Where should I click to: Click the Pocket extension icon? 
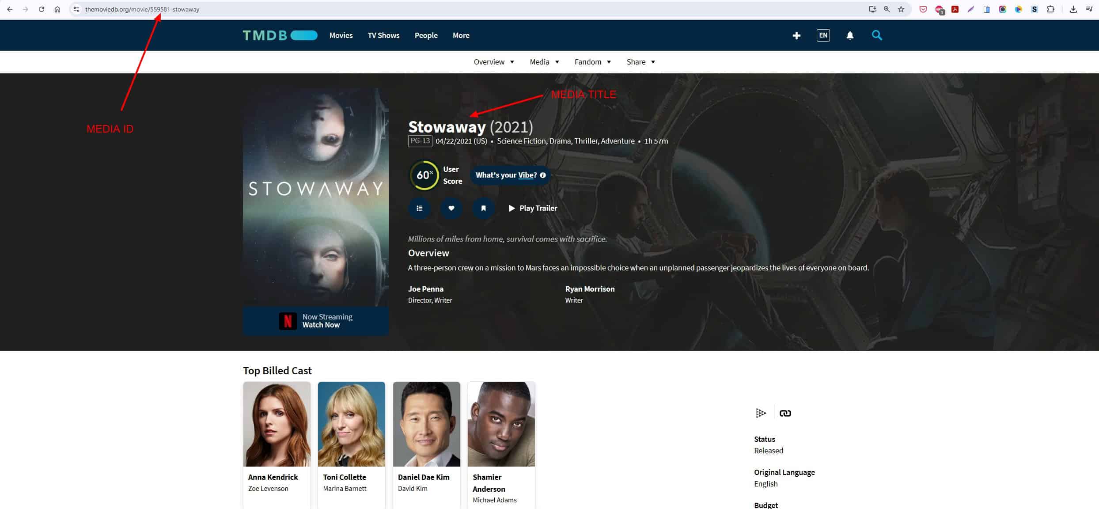tap(923, 9)
